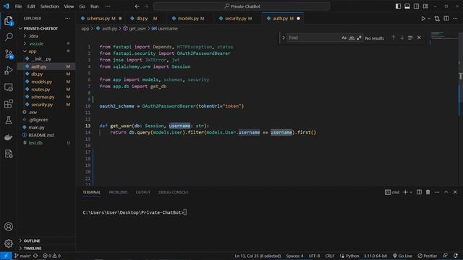Go to next match in Find widget
The width and height of the screenshot is (463, 260).
pyautogui.click(x=402, y=38)
